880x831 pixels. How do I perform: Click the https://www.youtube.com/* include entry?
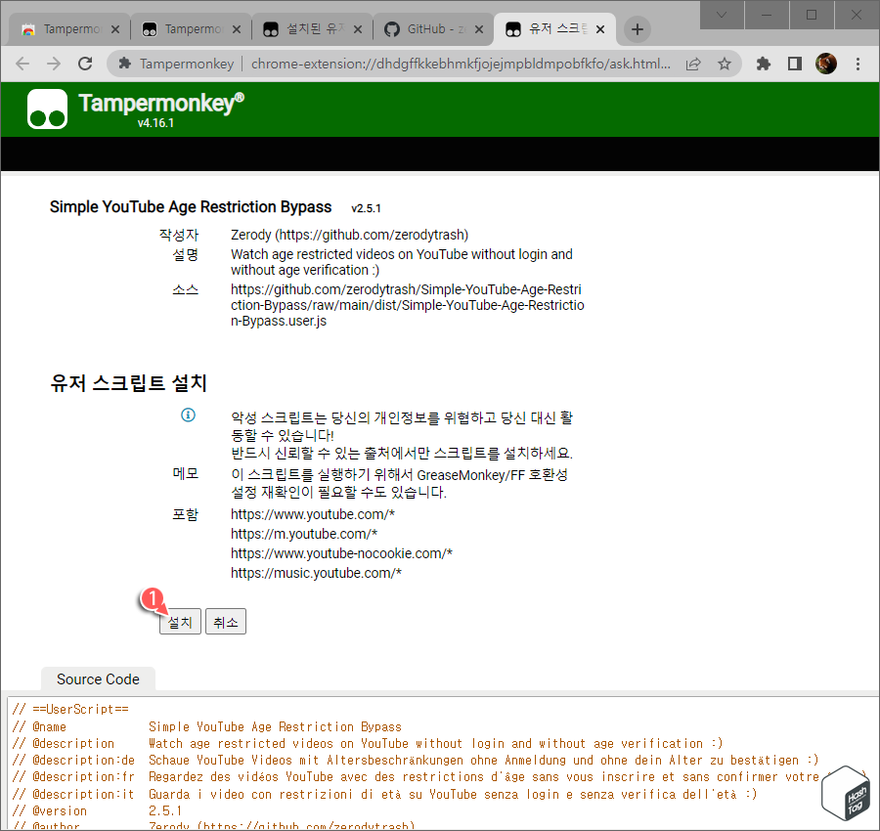click(x=313, y=514)
